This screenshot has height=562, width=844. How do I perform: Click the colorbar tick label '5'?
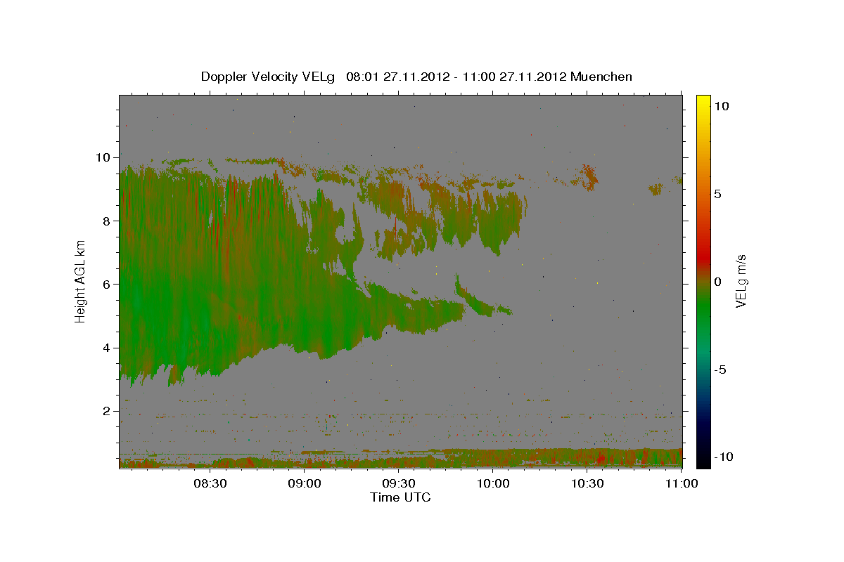pyautogui.click(x=717, y=193)
